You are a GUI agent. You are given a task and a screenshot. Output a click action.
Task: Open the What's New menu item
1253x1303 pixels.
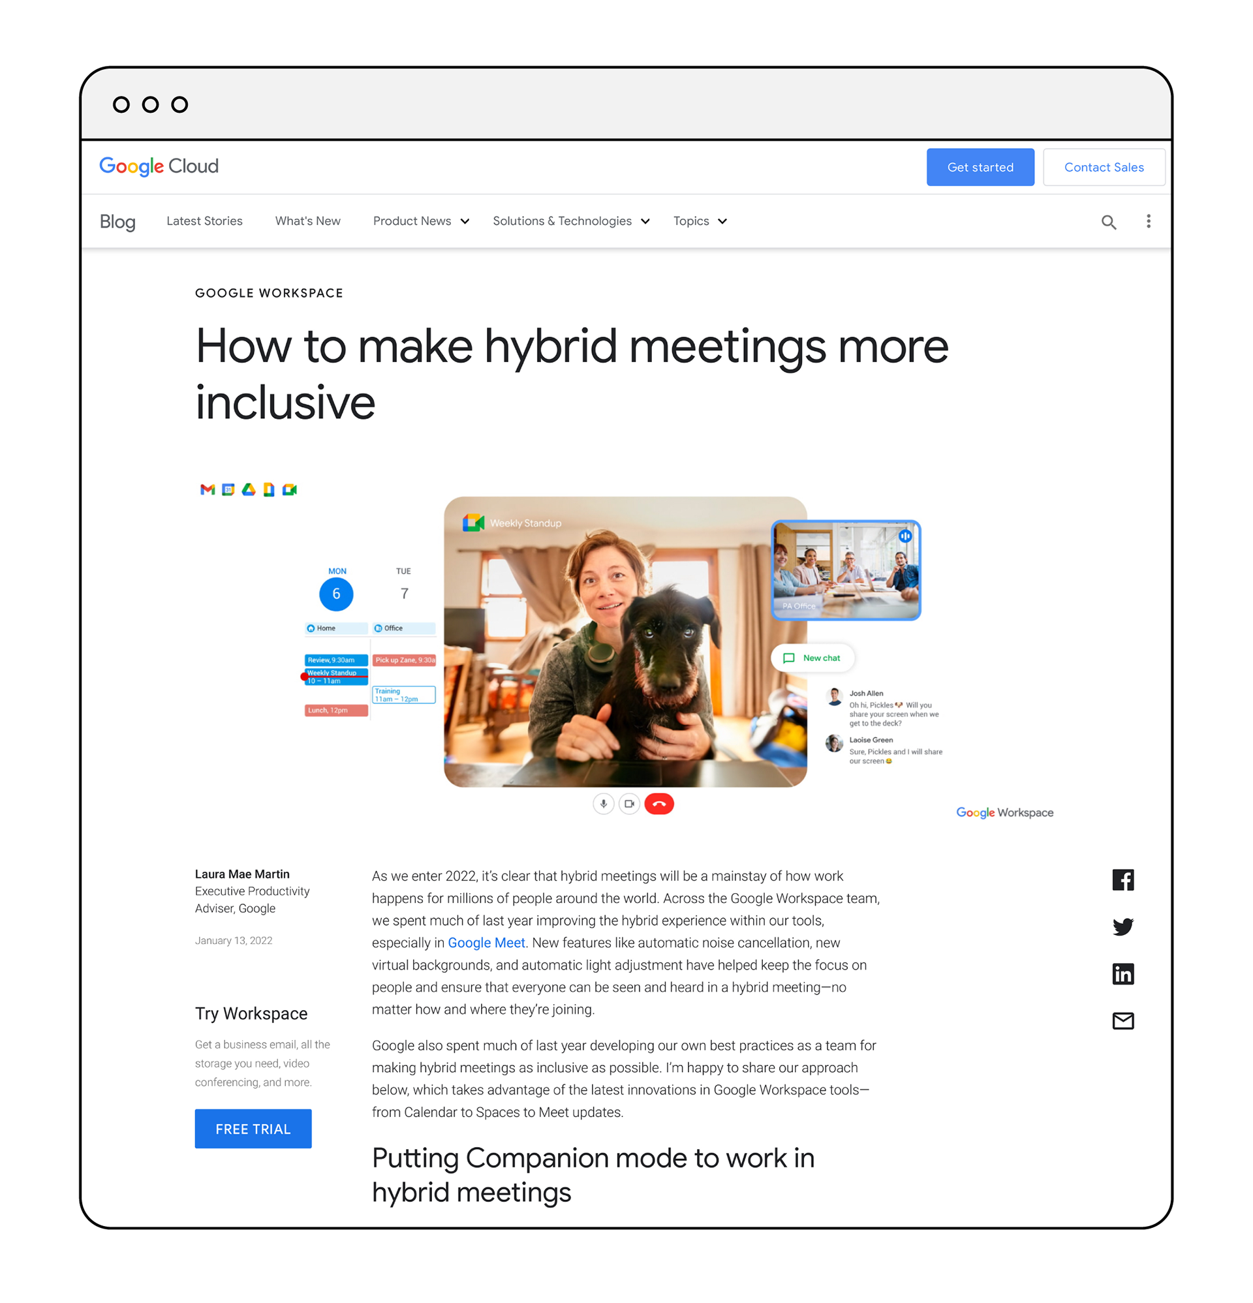307,221
